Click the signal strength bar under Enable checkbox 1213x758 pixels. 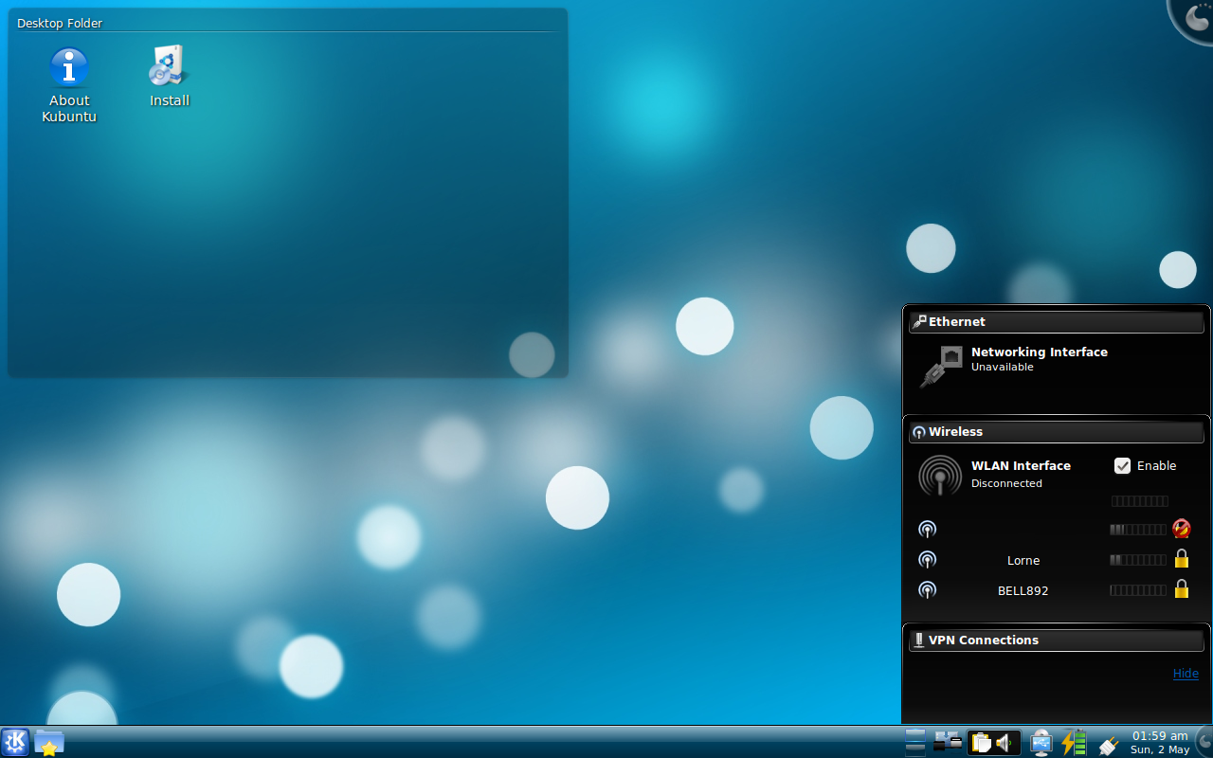coord(1139,501)
